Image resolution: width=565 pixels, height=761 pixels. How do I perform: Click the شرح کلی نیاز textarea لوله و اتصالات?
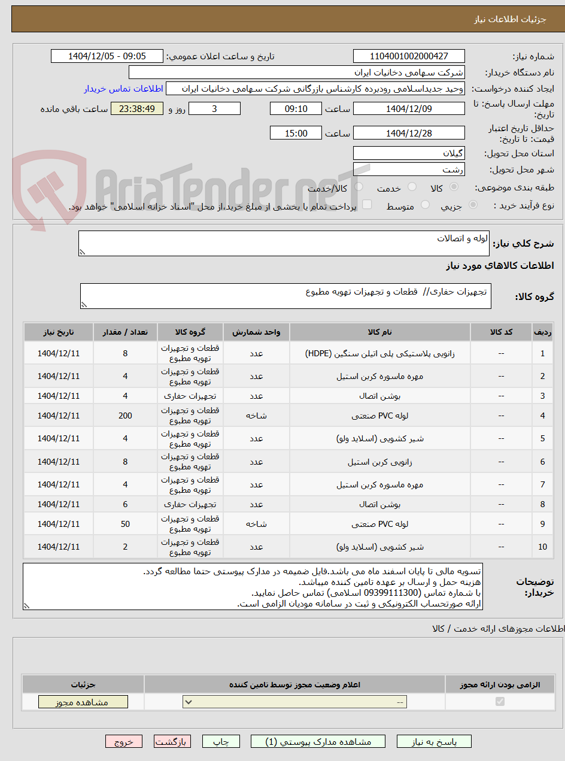[285, 244]
